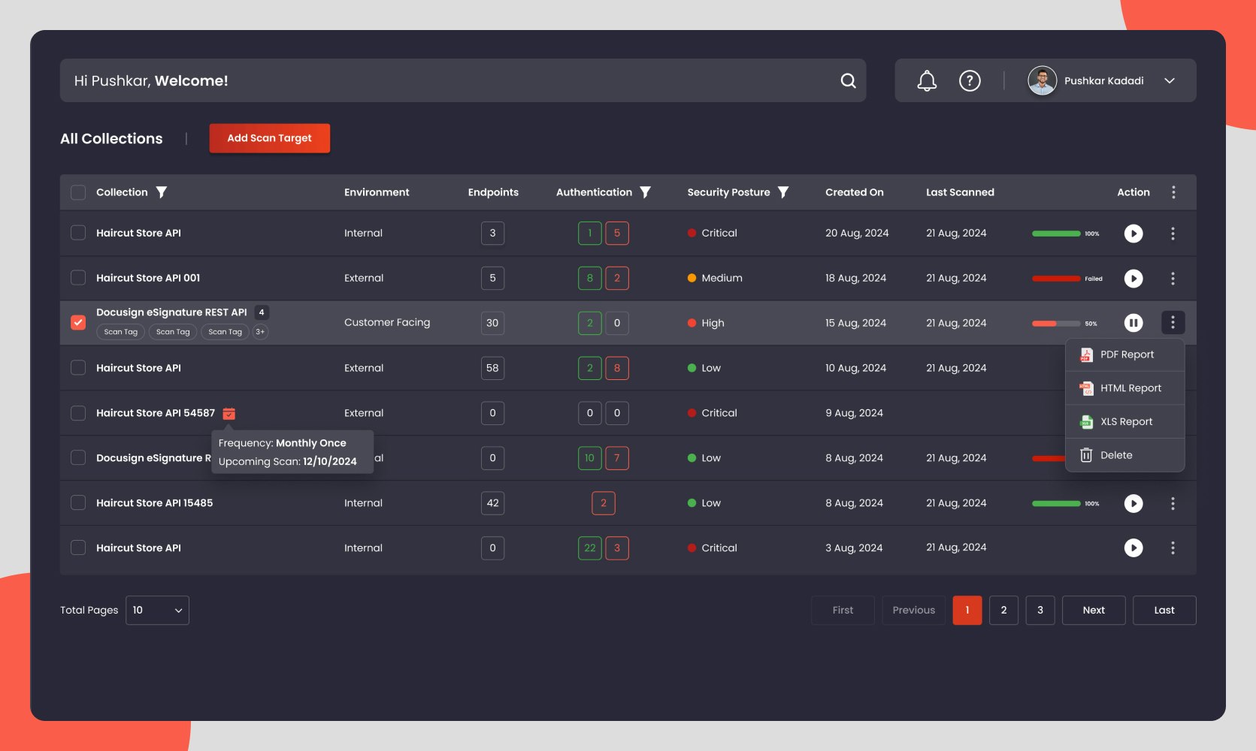Image resolution: width=1256 pixels, height=751 pixels.
Task: Click the First page button
Action: pos(843,610)
